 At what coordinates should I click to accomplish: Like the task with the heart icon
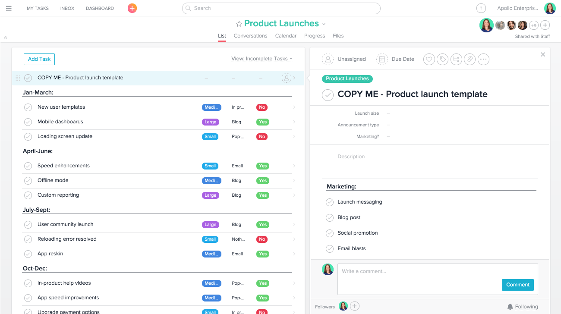tap(429, 59)
